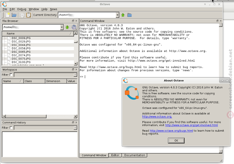Click Command Window scrollbar up arrow

click(x=221, y=25)
